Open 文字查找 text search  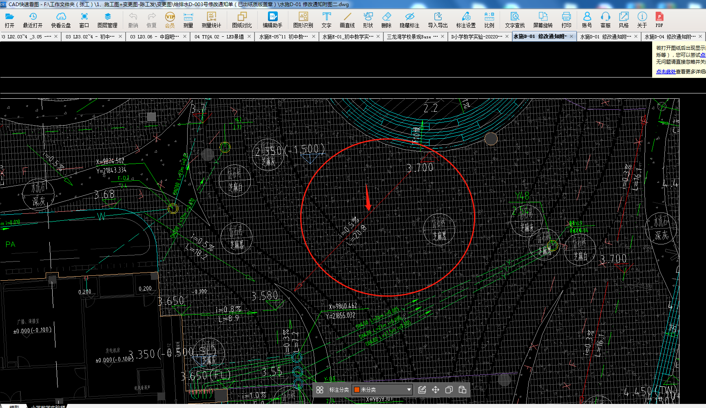coord(515,20)
